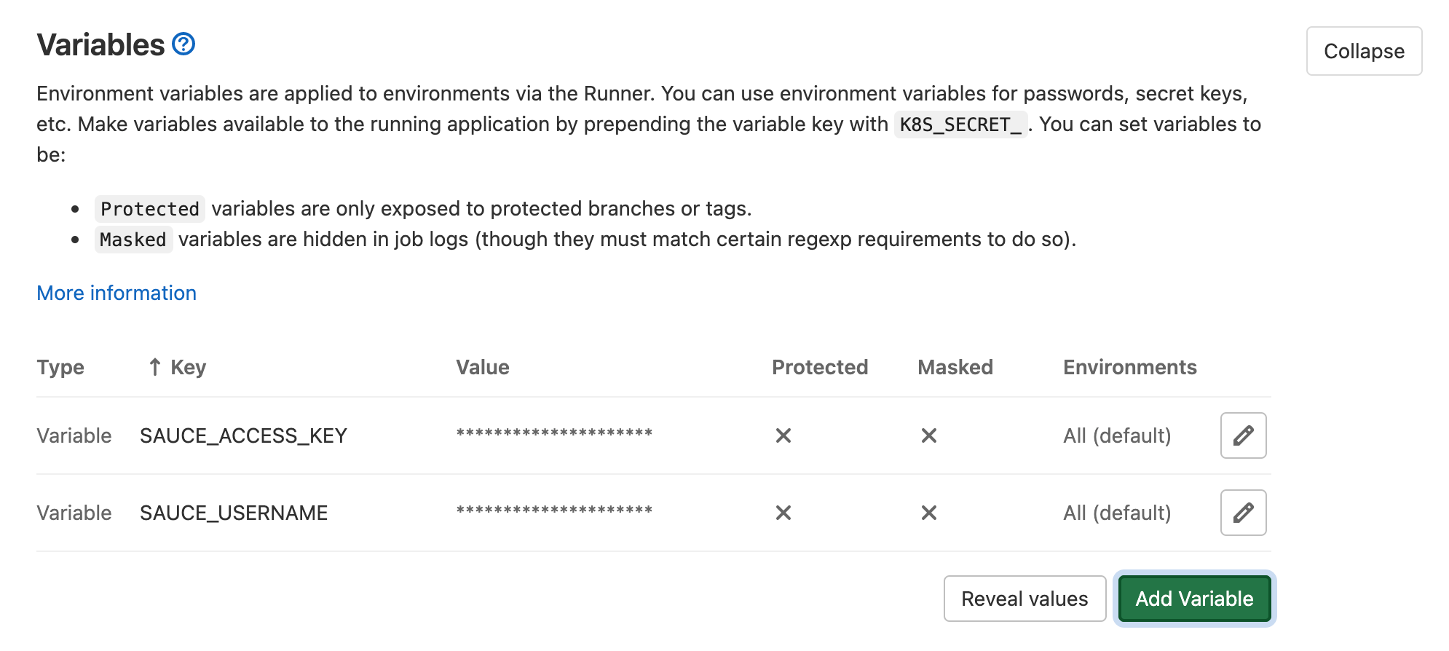The width and height of the screenshot is (1449, 651).
Task: Open the Variables help question mark icon
Action: coord(181,44)
